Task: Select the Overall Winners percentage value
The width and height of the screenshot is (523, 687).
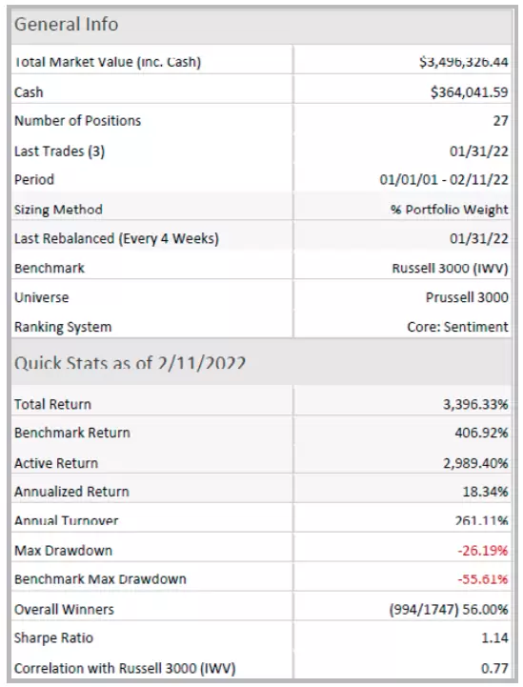Action: (485, 610)
